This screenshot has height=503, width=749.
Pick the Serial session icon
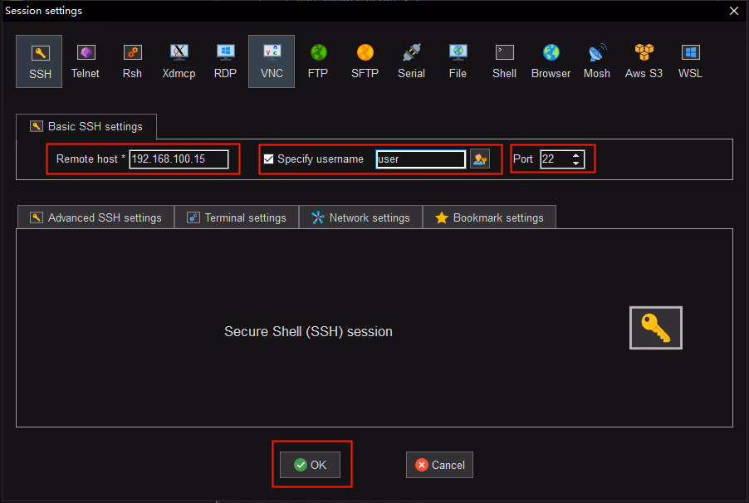tap(411, 61)
